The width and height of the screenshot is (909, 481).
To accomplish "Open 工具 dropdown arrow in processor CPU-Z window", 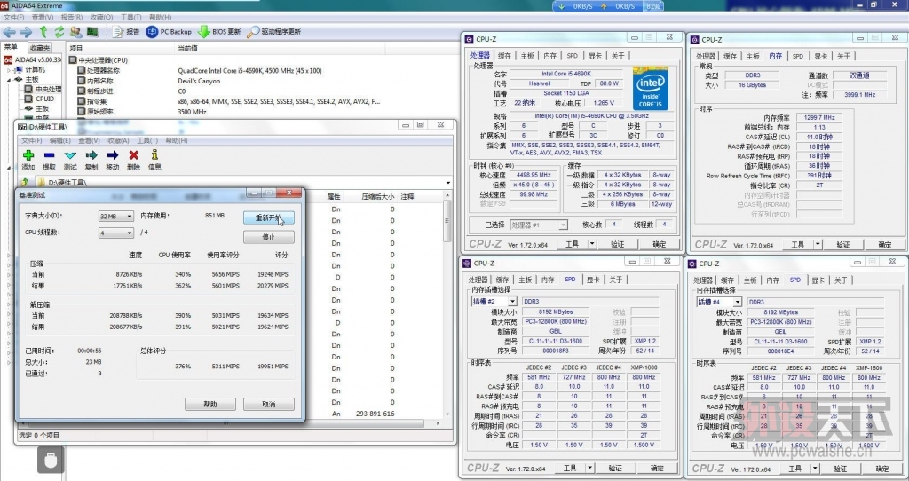I will click(592, 244).
